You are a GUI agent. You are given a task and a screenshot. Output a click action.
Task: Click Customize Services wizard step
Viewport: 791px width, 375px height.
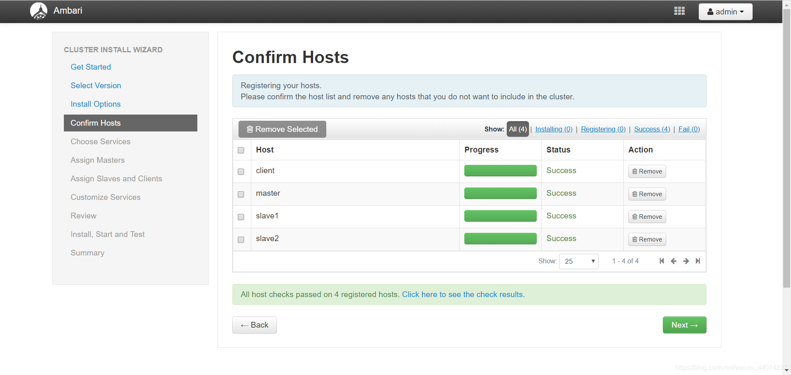[x=105, y=197]
